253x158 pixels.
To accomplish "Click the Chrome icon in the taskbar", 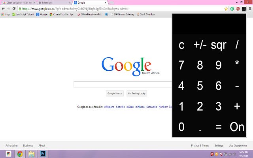I will click(20, 154).
